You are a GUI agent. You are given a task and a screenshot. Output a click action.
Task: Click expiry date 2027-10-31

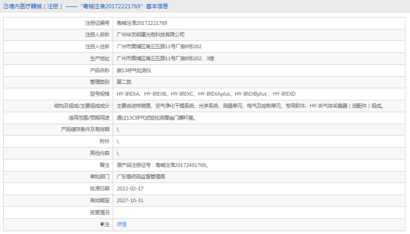point(130,200)
